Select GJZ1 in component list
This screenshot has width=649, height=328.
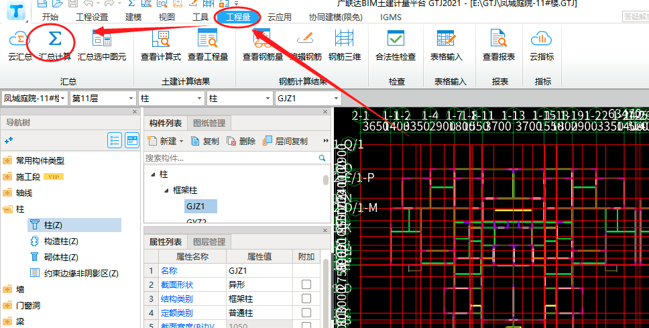click(x=200, y=206)
